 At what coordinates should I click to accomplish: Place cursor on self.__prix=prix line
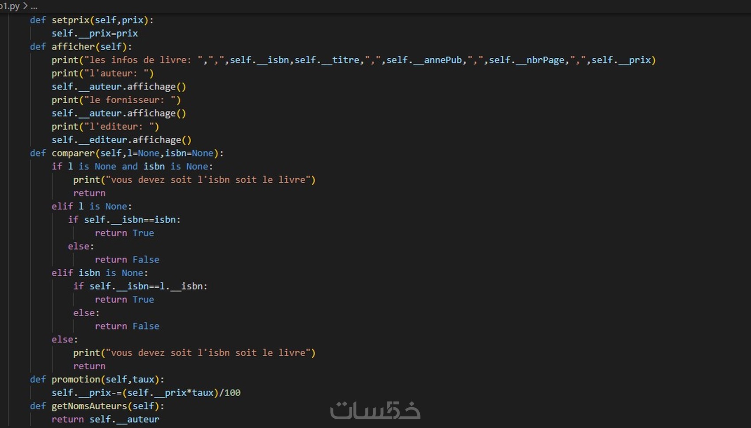coord(95,33)
